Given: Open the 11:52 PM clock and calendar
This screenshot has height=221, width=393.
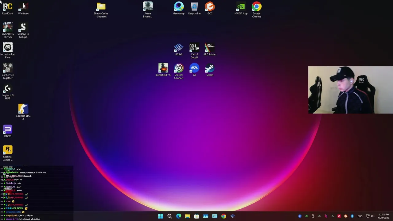Looking at the screenshot, I should tap(384, 216).
